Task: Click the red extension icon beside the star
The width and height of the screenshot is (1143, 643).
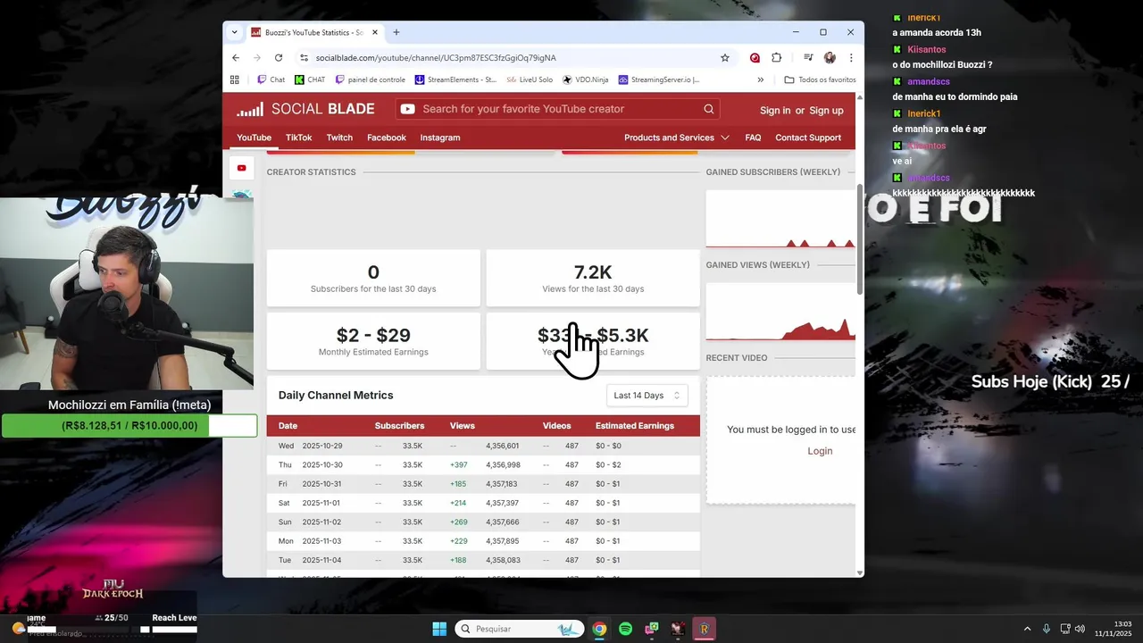Action: coord(755,57)
